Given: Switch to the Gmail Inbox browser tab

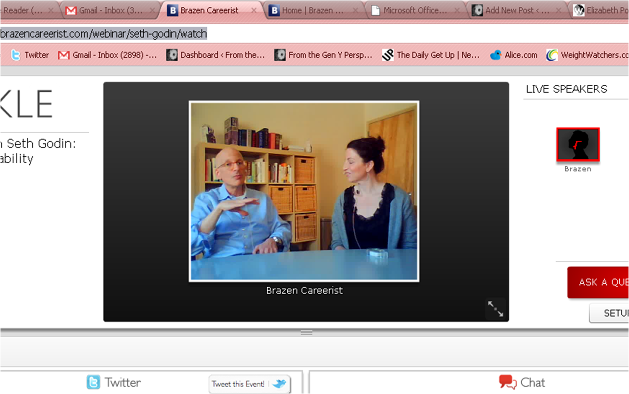Looking at the screenshot, I should [x=111, y=10].
